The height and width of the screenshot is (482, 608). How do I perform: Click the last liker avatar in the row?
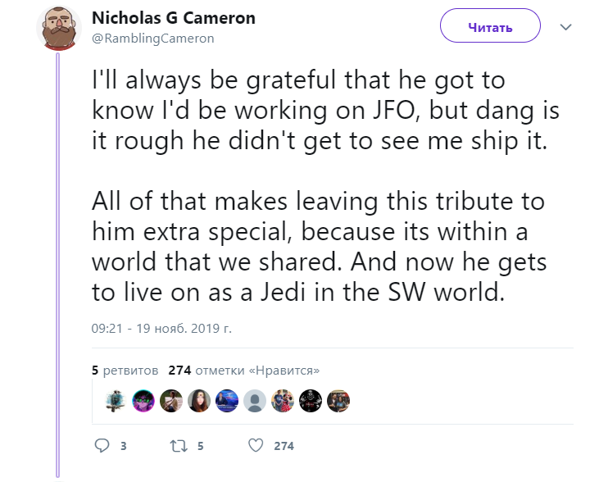338,400
